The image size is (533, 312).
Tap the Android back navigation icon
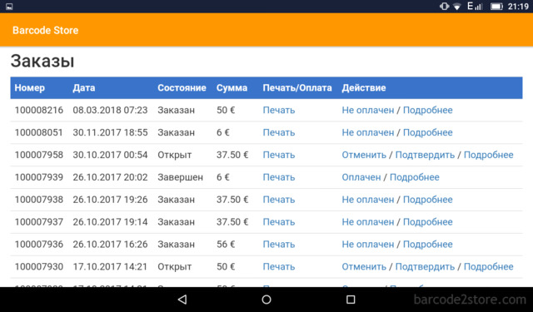182,299
